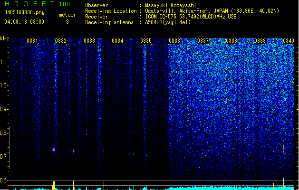Screen dimensions: 299x190
Task: Click the 1.1 kHz axis label
Action: [4, 62]
